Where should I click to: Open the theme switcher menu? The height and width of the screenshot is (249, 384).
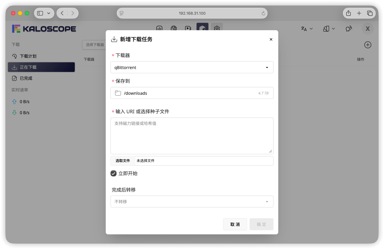(x=329, y=29)
